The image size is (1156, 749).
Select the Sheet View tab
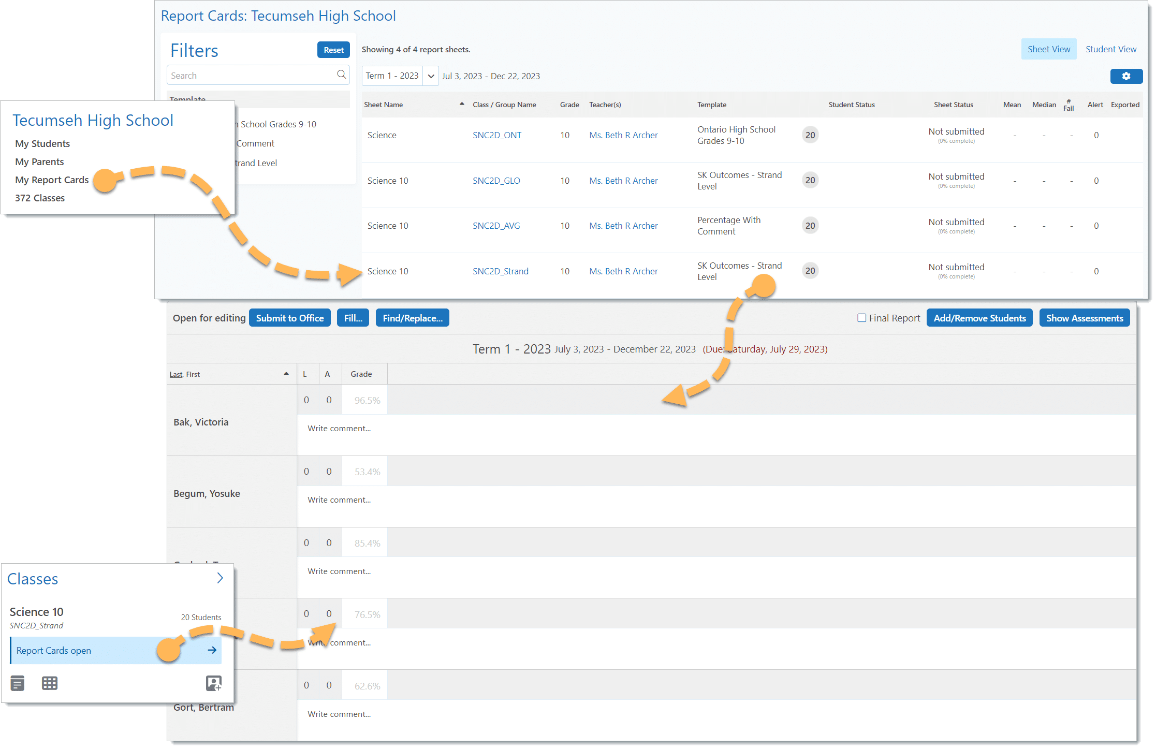[x=1048, y=49]
